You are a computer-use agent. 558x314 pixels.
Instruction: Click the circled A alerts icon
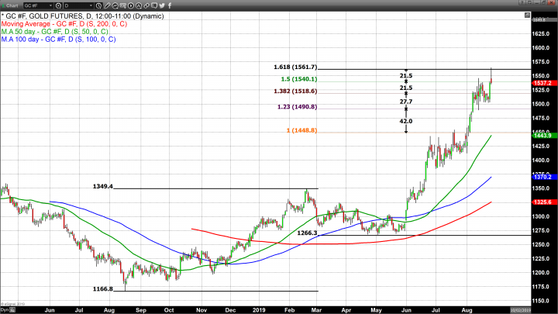(x=139, y=5)
